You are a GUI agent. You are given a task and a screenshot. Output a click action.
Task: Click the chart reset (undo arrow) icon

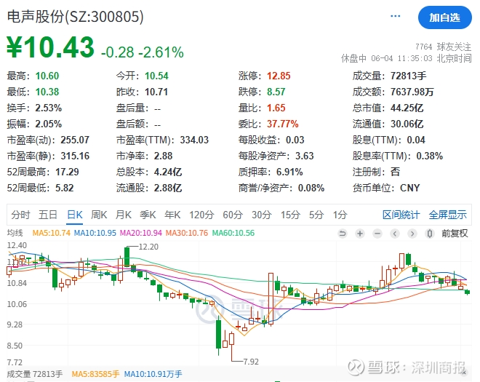(x=343, y=234)
